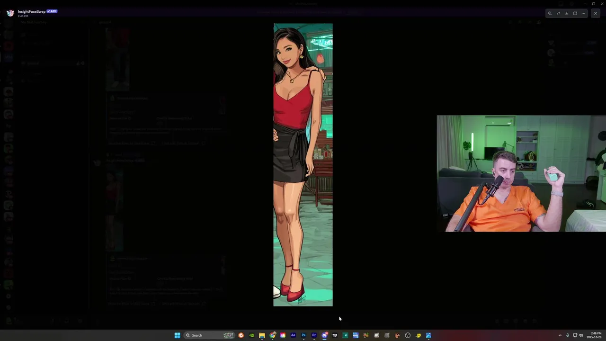Viewport: 606px width, 341px height.
Task: Click the microphone icon in system tray
Action: tap(568, 335)
